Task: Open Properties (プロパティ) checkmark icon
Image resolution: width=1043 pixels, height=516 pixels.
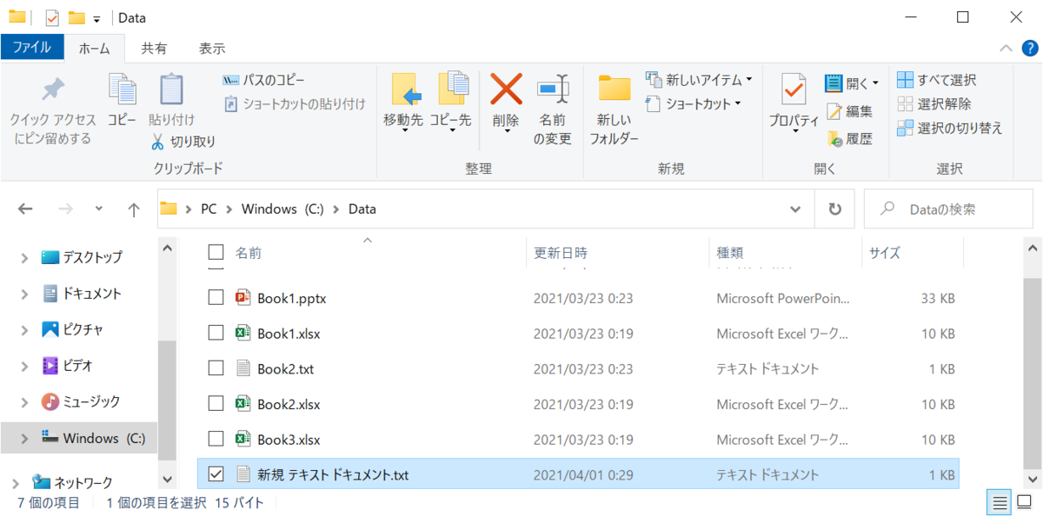Action: tap(794, 102)
